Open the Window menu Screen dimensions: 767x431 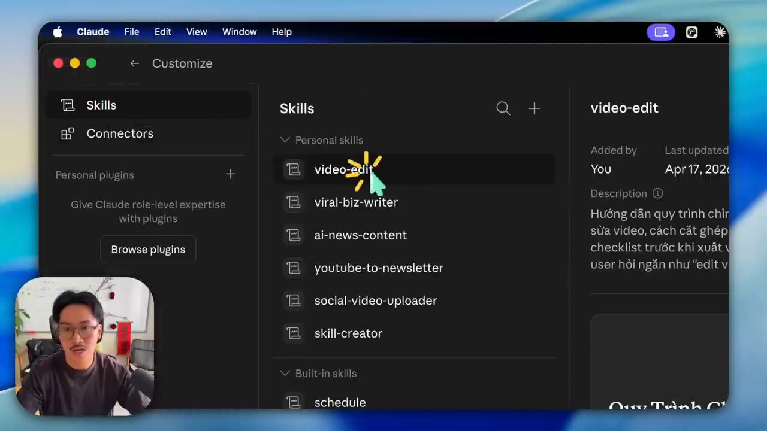pyautogui.click(x=239, y=32)
